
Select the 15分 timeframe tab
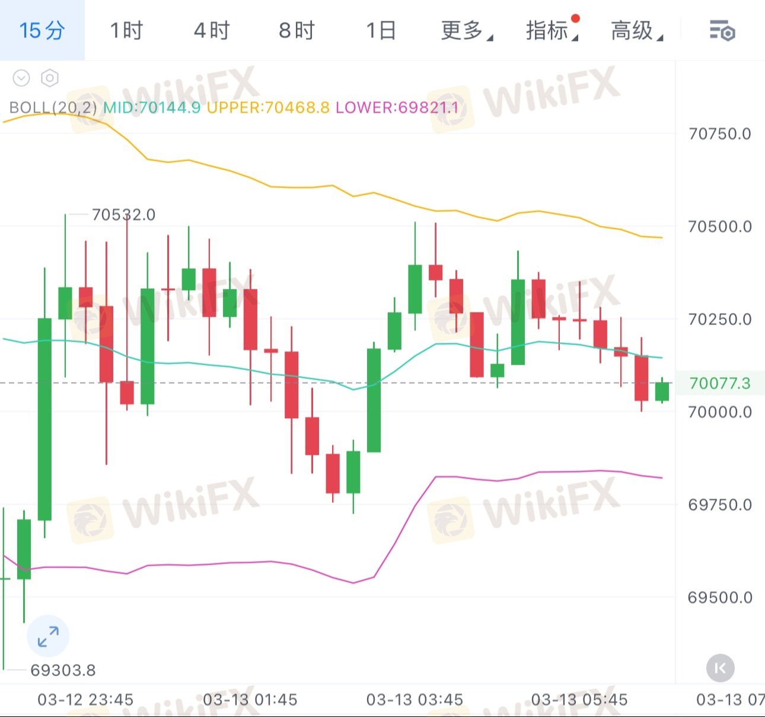(x=42, y=30)
